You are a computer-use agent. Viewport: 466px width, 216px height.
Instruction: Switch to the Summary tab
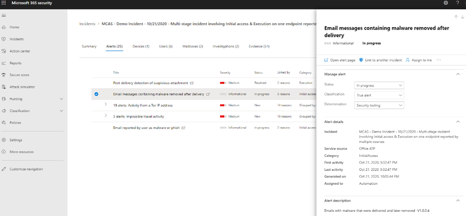89,46
